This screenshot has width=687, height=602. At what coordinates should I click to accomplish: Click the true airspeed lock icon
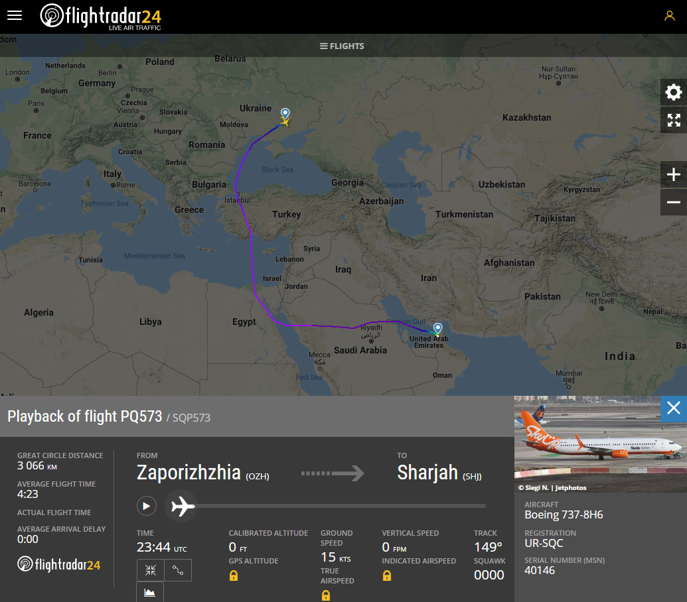325,595
